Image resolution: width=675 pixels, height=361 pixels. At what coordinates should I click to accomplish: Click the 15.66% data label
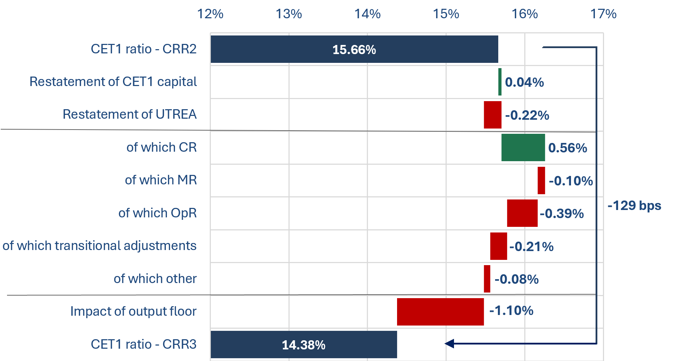pos(354,50)
